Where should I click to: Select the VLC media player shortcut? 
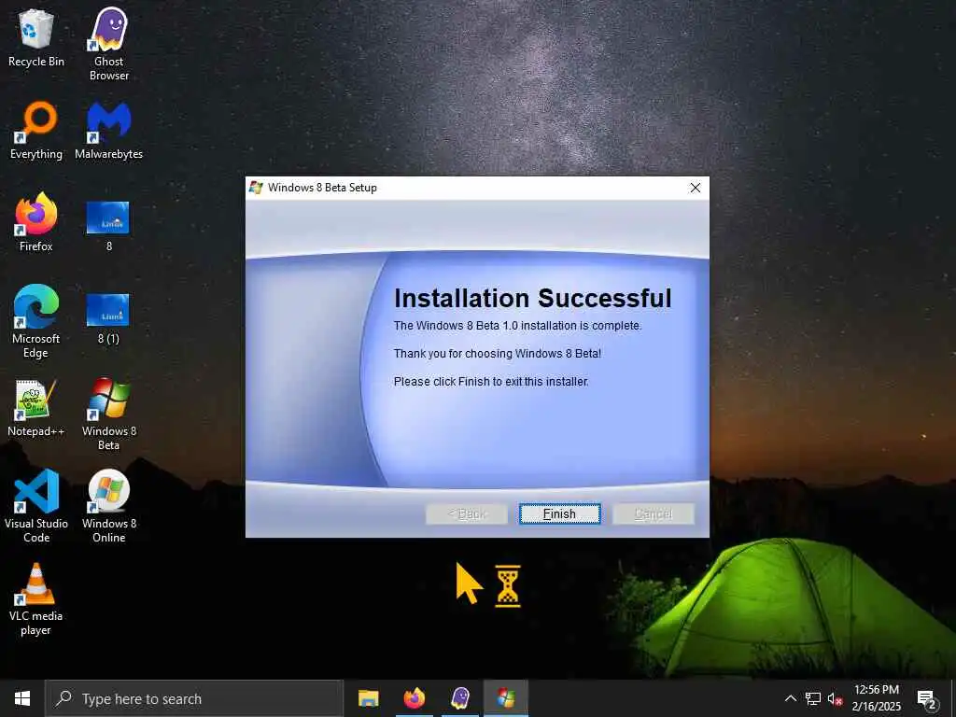(x=36, y=599)
